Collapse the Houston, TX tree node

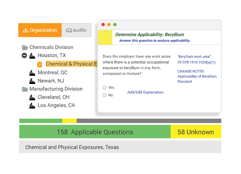click(24, 55)
